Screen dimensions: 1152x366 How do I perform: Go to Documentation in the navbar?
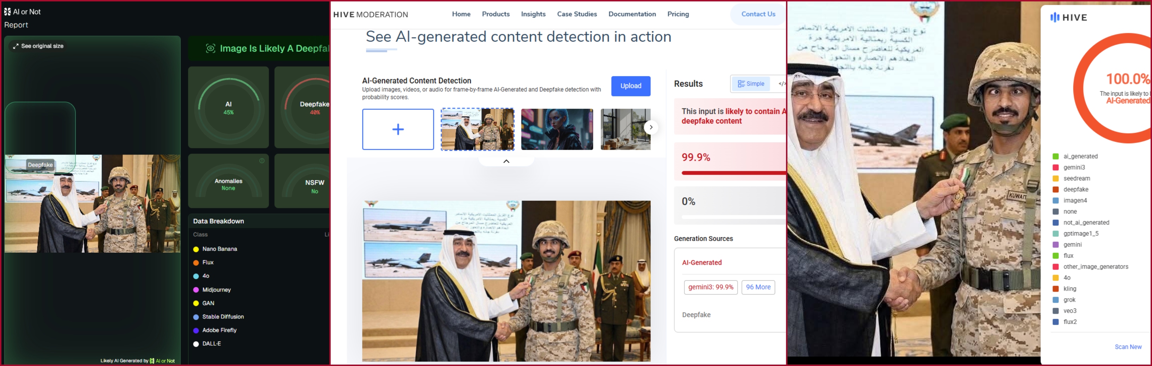pos(632,14)
